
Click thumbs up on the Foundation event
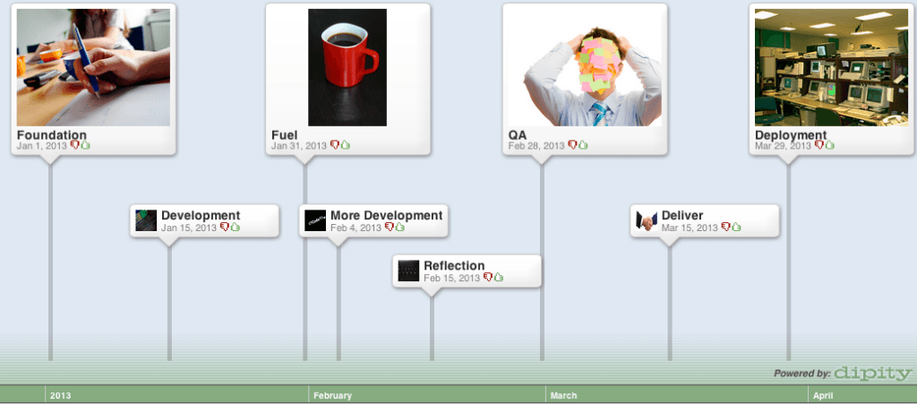pos(86,145)
